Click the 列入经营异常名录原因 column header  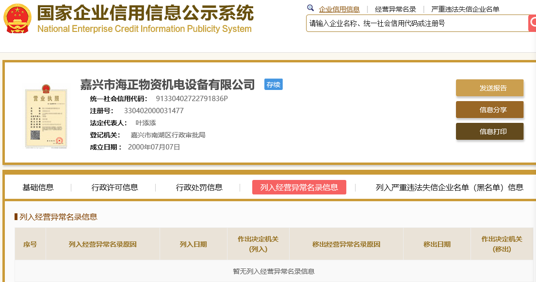pyautogui.click(x=102, y=244)
